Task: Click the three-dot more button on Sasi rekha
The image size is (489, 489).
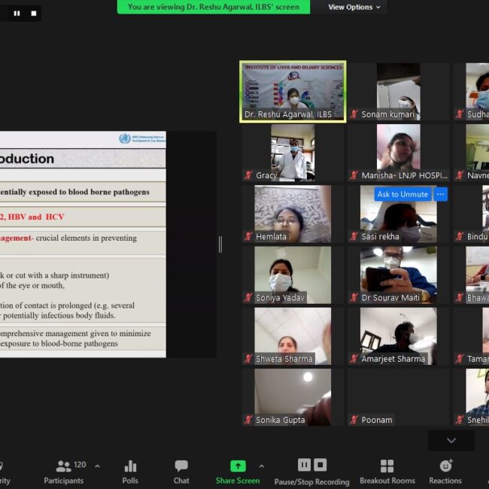Action: point(441,194)
